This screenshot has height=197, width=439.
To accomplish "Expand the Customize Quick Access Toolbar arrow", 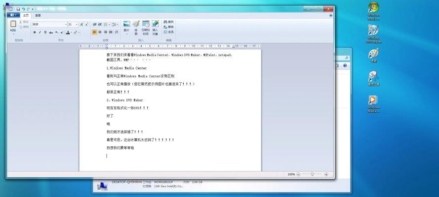I will [x=33, y=9].
